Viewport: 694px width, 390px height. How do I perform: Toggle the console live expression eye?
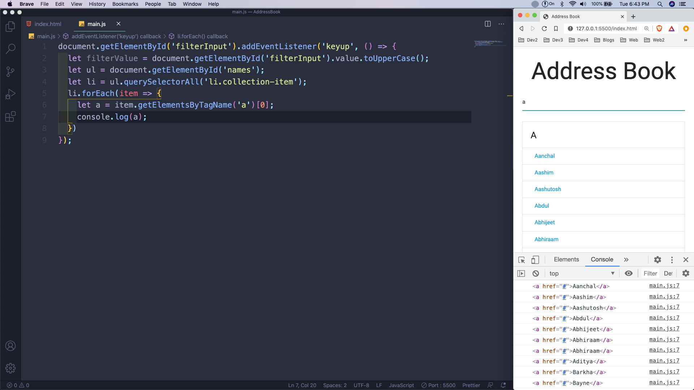click(x=629, y=273)
